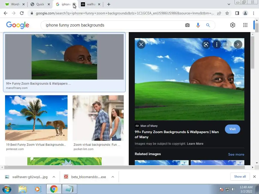Viewport: 259px width, 194px height.
Task: Reload the current page
Action: pos(22,13)
